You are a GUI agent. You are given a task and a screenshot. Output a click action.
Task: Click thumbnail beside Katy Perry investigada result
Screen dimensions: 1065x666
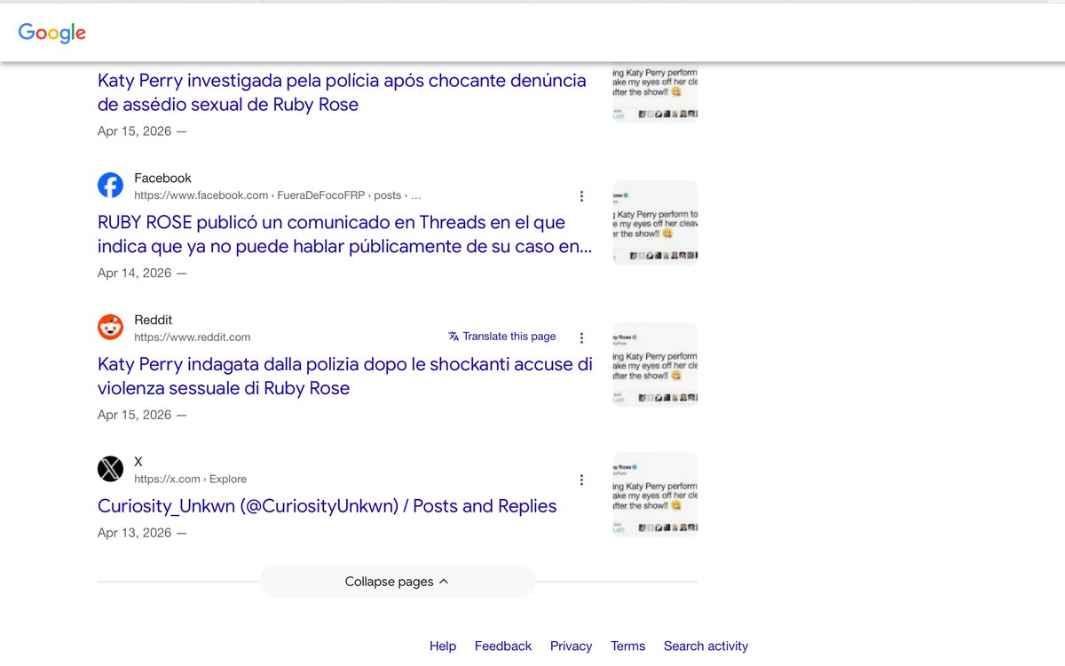point(655,92)
